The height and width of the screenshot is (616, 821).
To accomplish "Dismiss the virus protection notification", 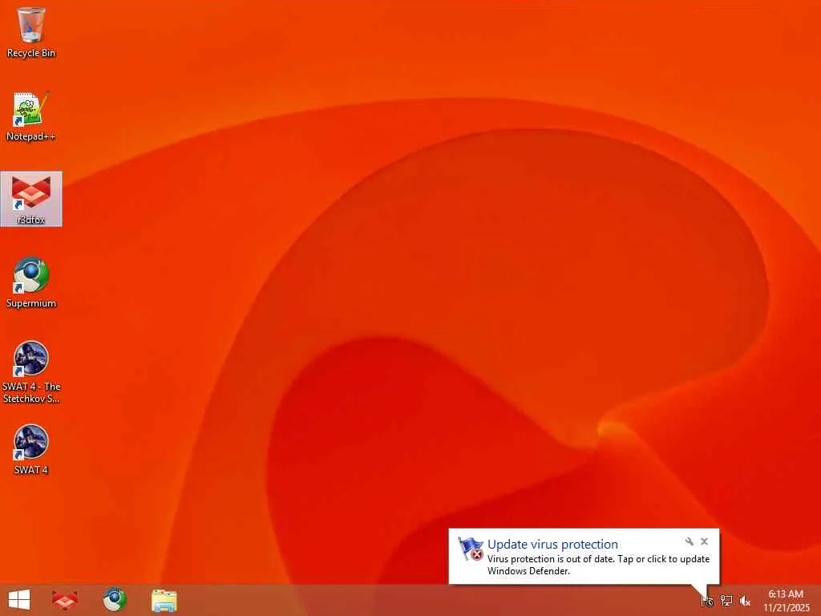I will [704, 541].
